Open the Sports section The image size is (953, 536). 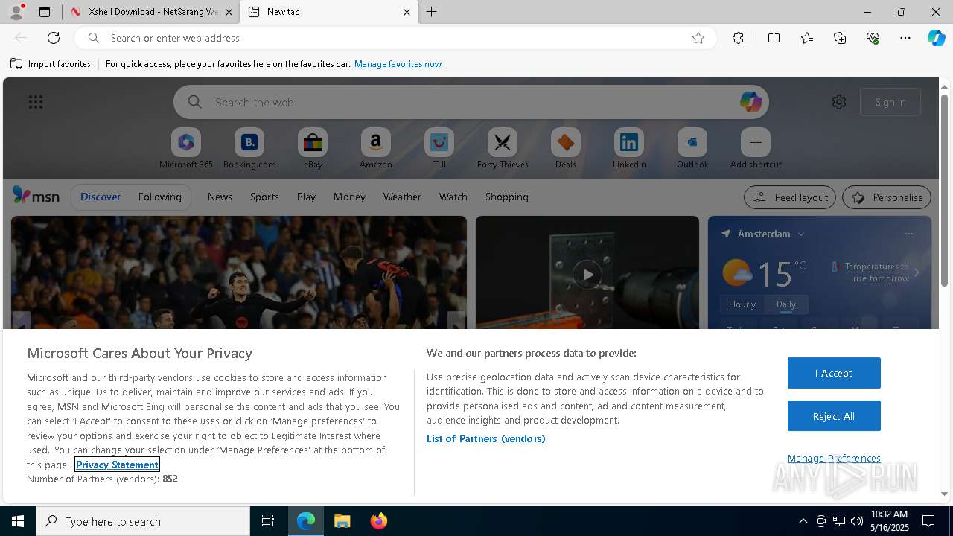(264, 197)
